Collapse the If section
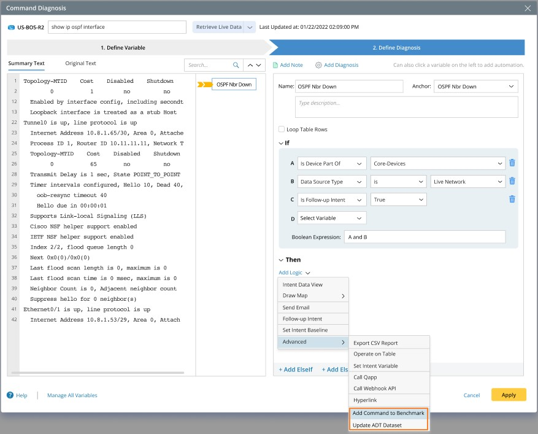Image resolution: width=538 pixels, height=434 pixels. click(x=282, y=143)
